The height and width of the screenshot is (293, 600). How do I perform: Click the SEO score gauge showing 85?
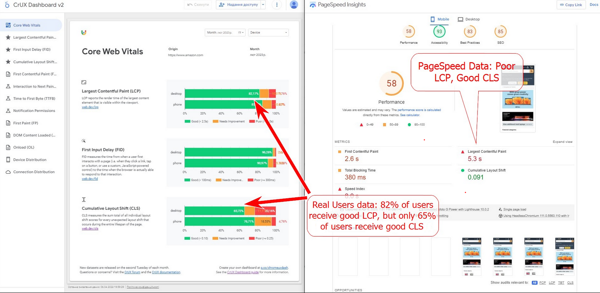click(500, 31)
